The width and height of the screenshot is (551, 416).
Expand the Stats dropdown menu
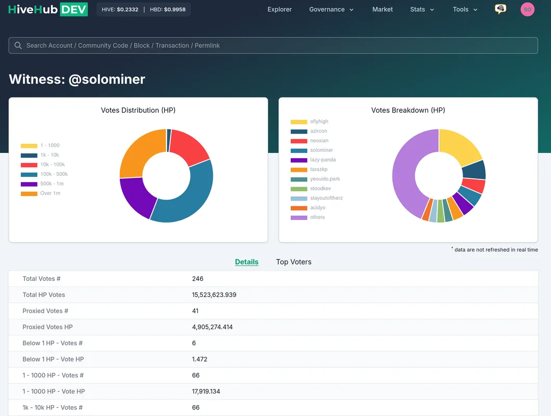pos(422,9)
